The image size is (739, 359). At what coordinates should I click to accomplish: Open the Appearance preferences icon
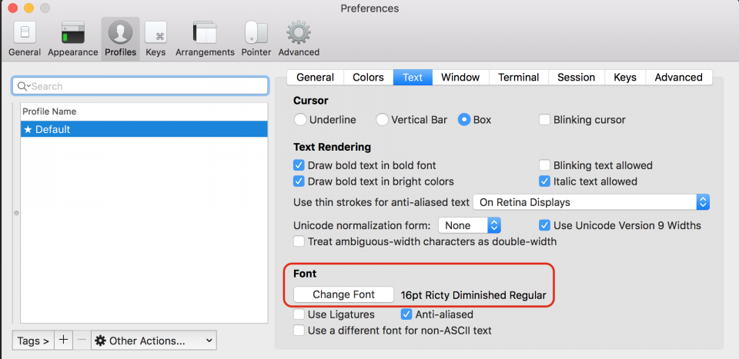(x=73, y=33)
